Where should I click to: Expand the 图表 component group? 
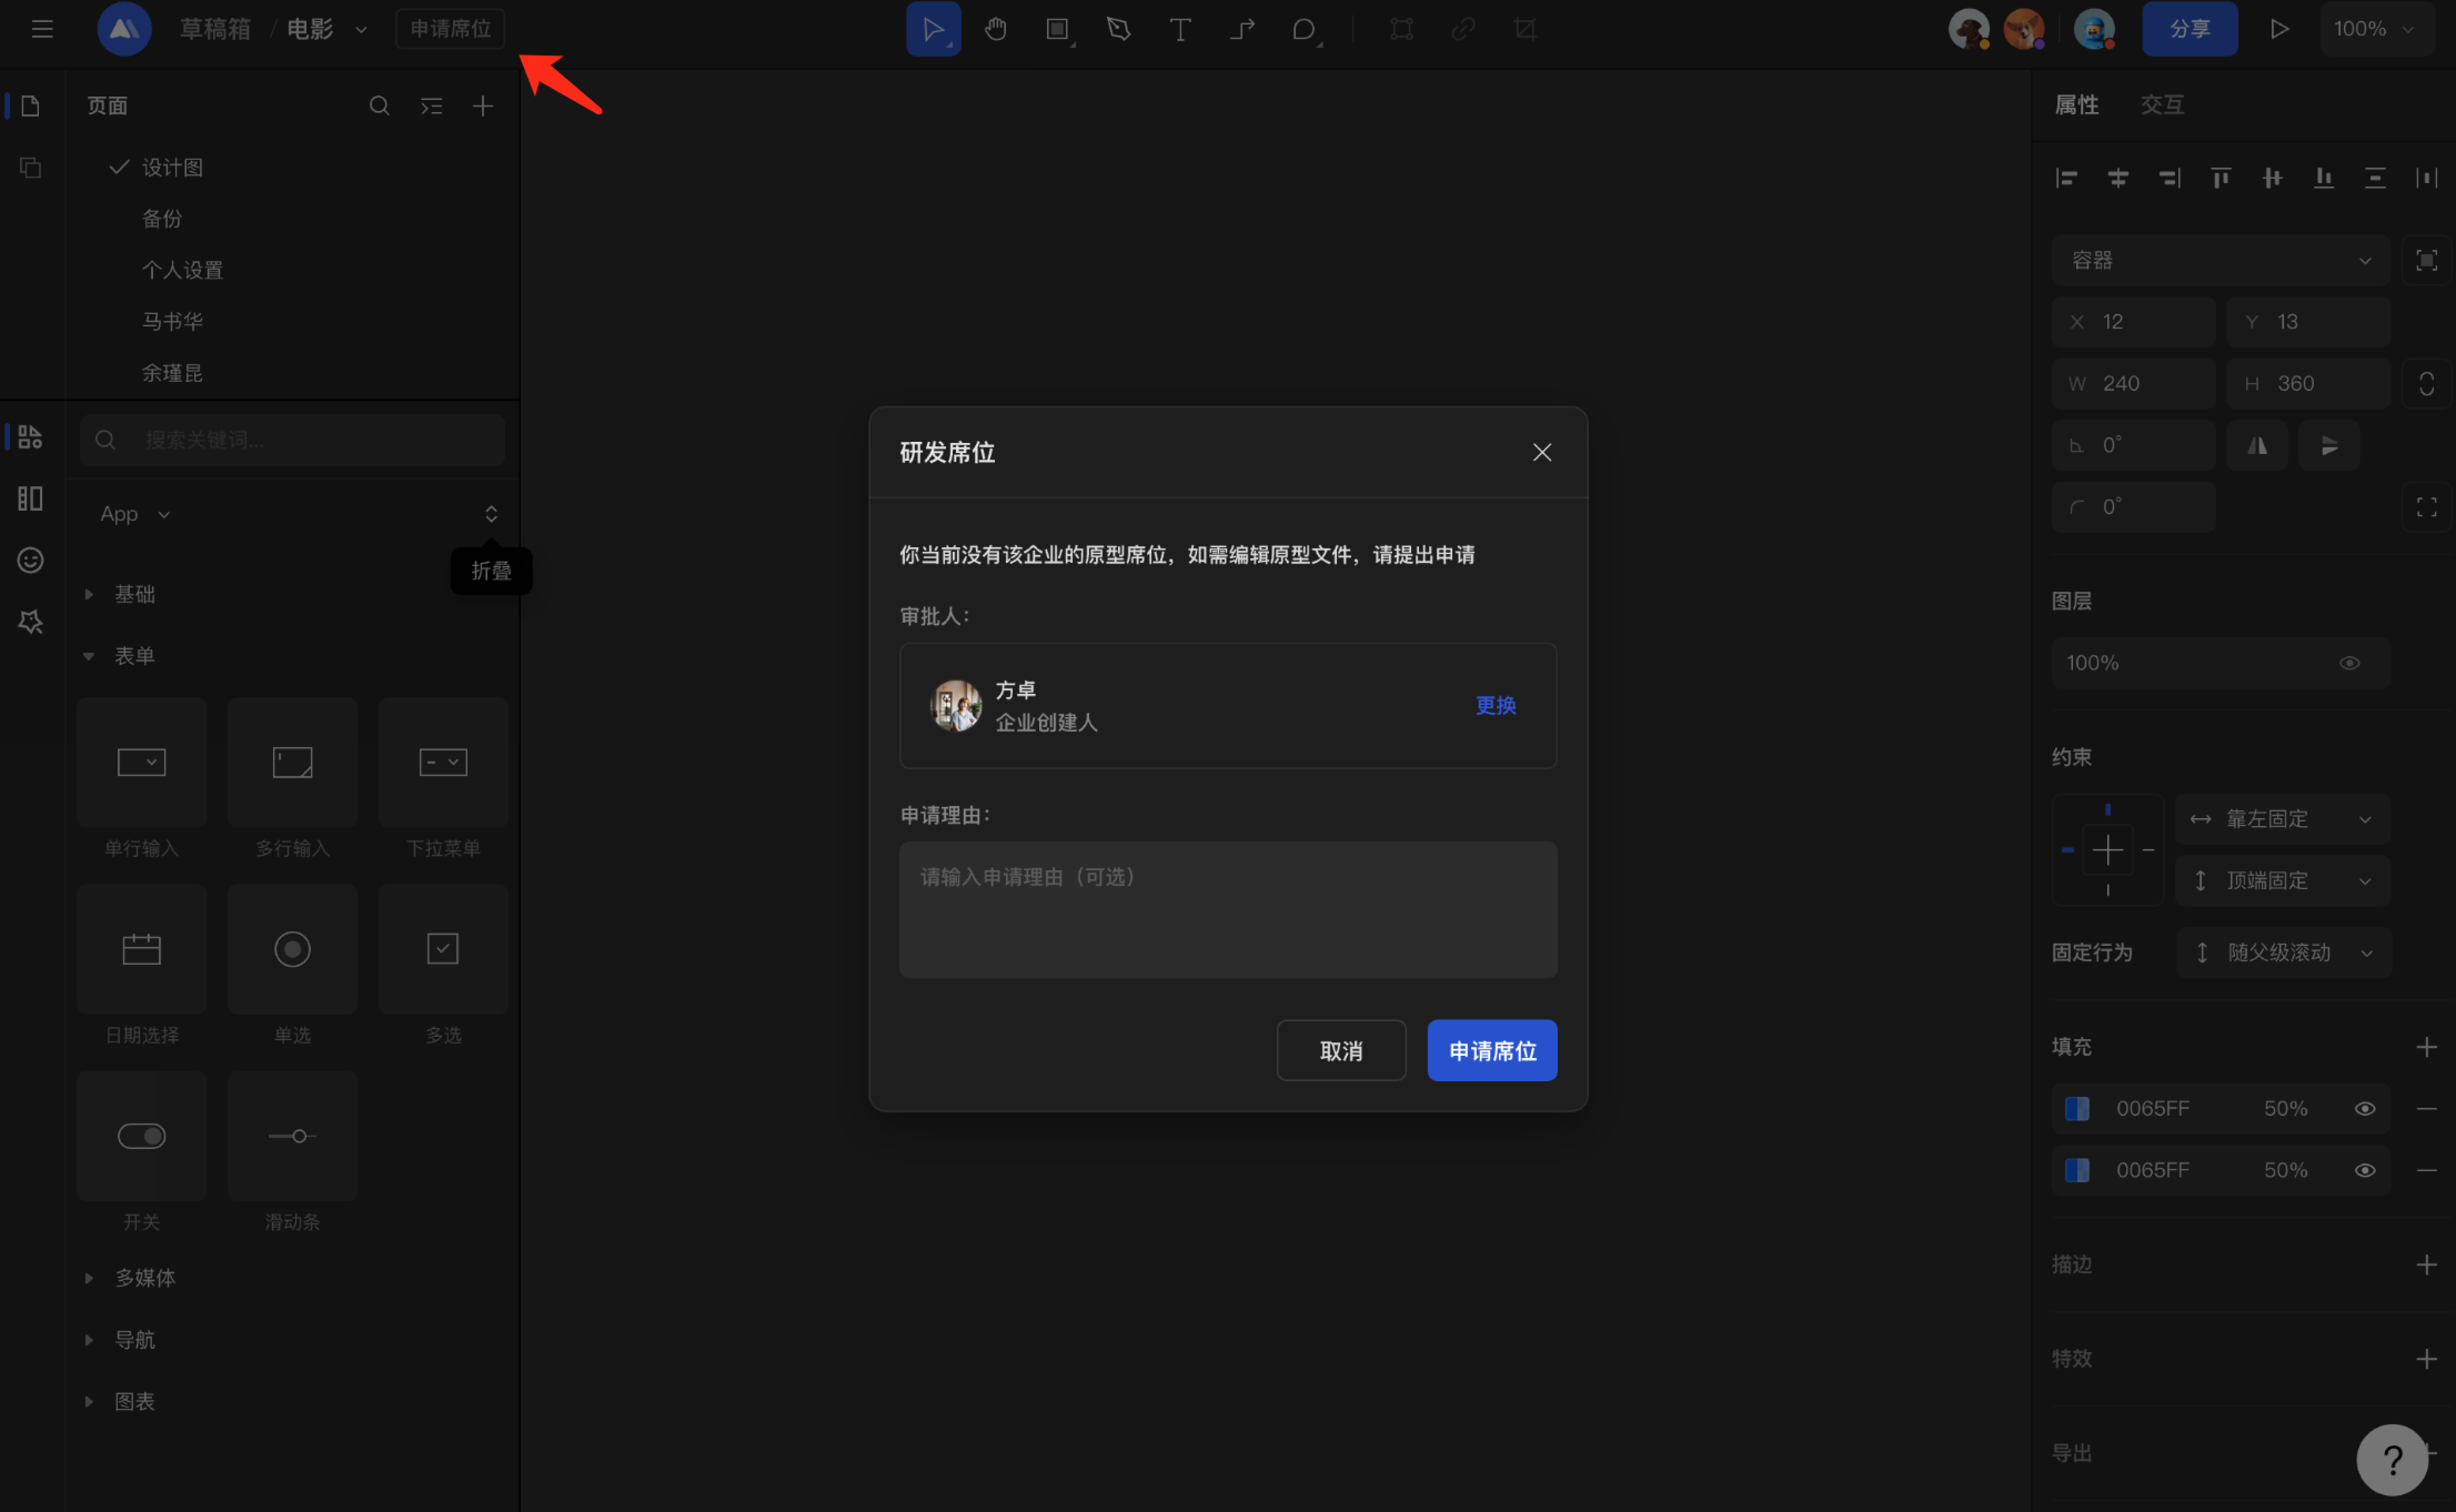click(x=89, y=1402)
